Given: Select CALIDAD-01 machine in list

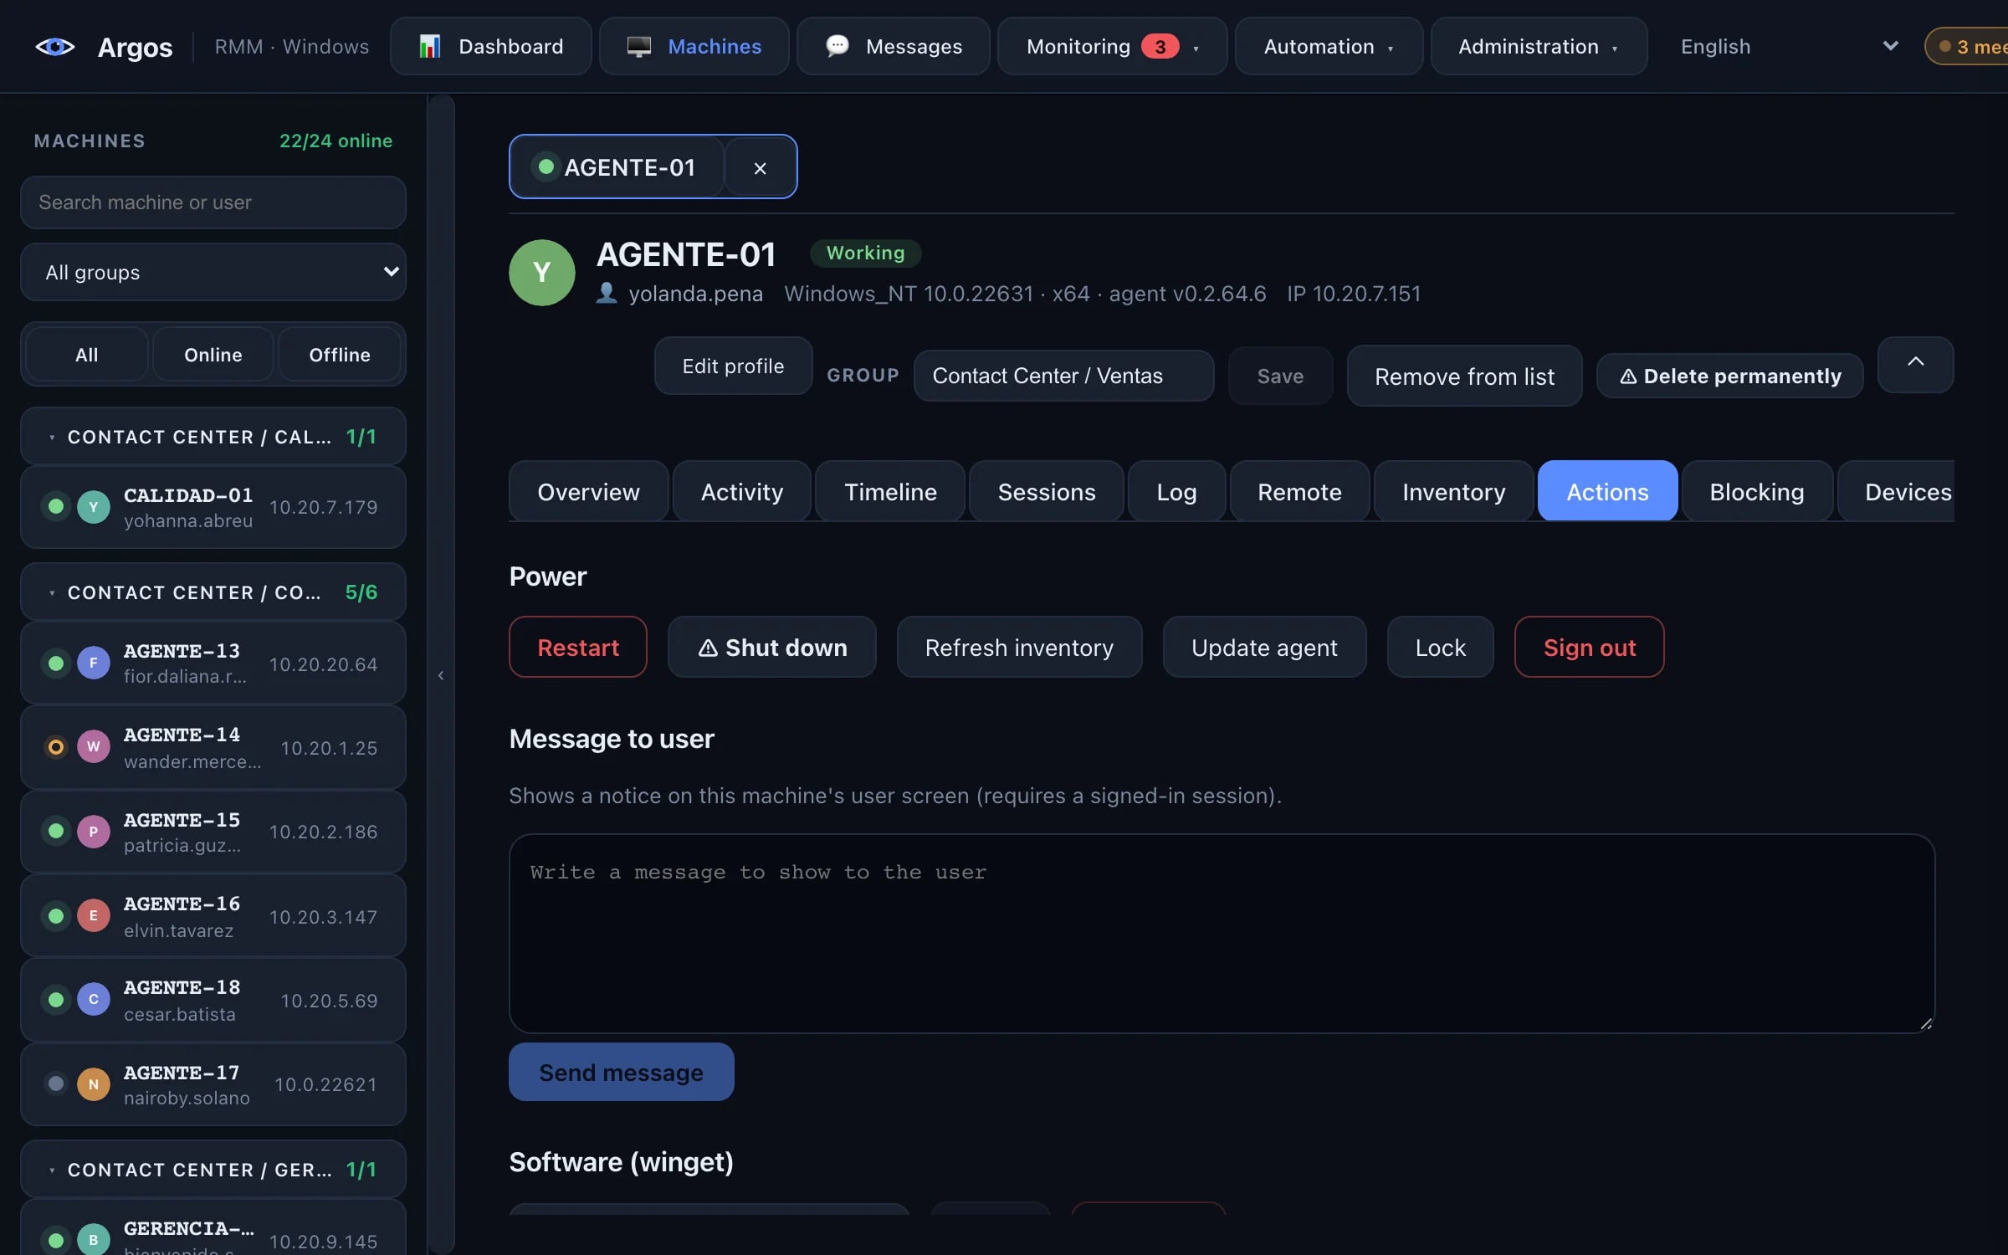Looking at the screenshot, I should (213, 507).
